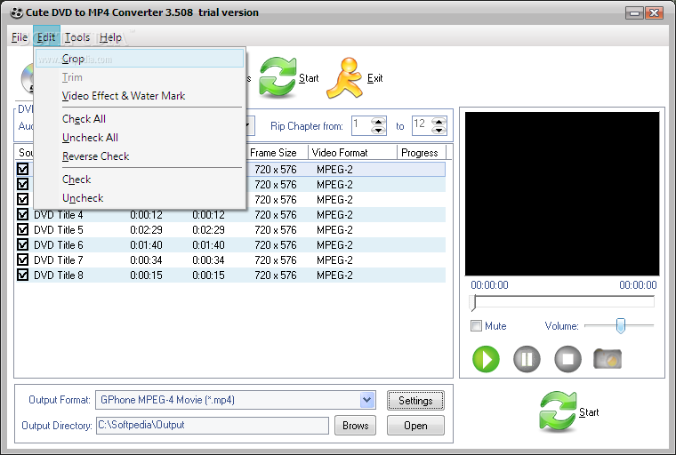This screenshot has width=676, height=455.
Task: Uncheck the DVD Title 6 checkbox
Action: 23,244
